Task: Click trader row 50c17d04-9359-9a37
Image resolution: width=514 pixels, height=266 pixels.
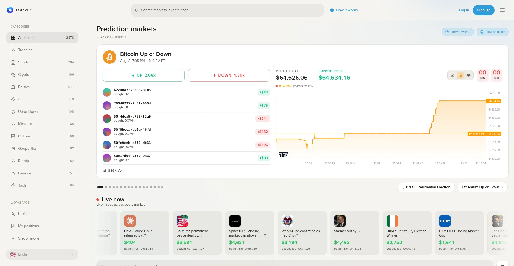Action: click(186, 158)
